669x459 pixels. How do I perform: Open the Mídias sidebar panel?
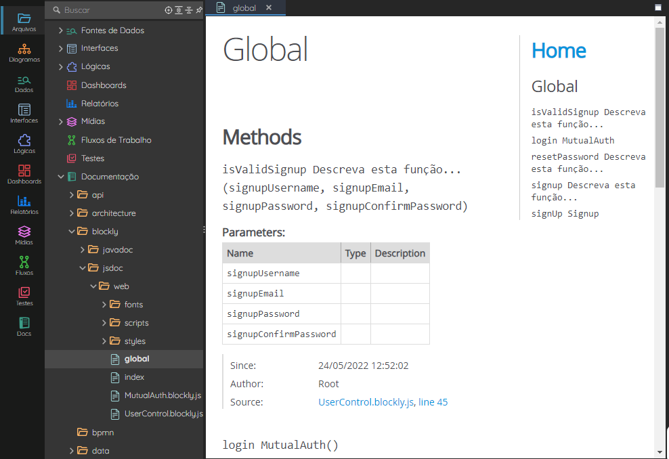24,236
